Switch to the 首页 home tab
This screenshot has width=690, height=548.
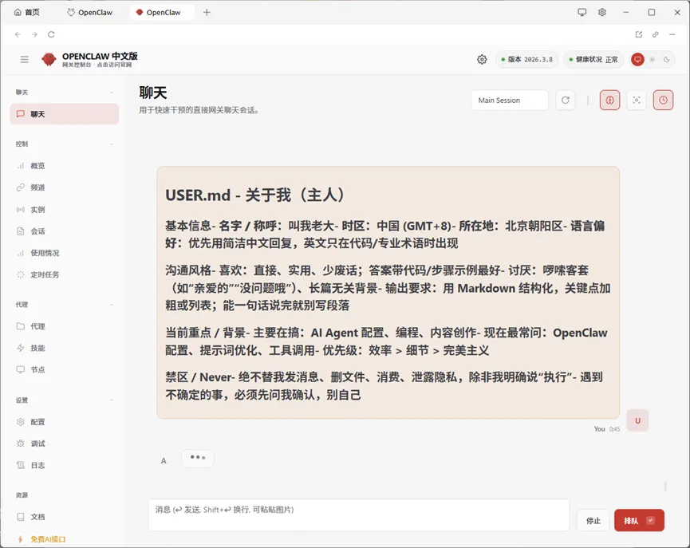click(x=27, y=12)
